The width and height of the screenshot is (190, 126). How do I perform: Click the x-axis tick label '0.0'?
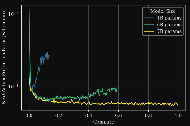pyautogui.click(x=29, y=115)
